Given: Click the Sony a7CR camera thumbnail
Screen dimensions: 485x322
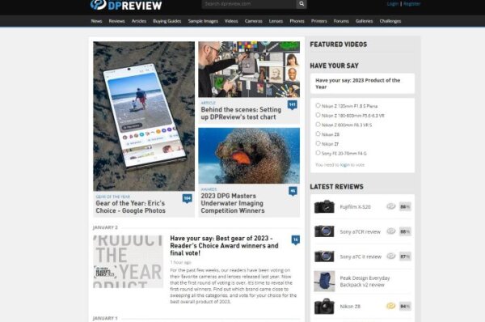Looking at the screenshot, I should point(324,231).
